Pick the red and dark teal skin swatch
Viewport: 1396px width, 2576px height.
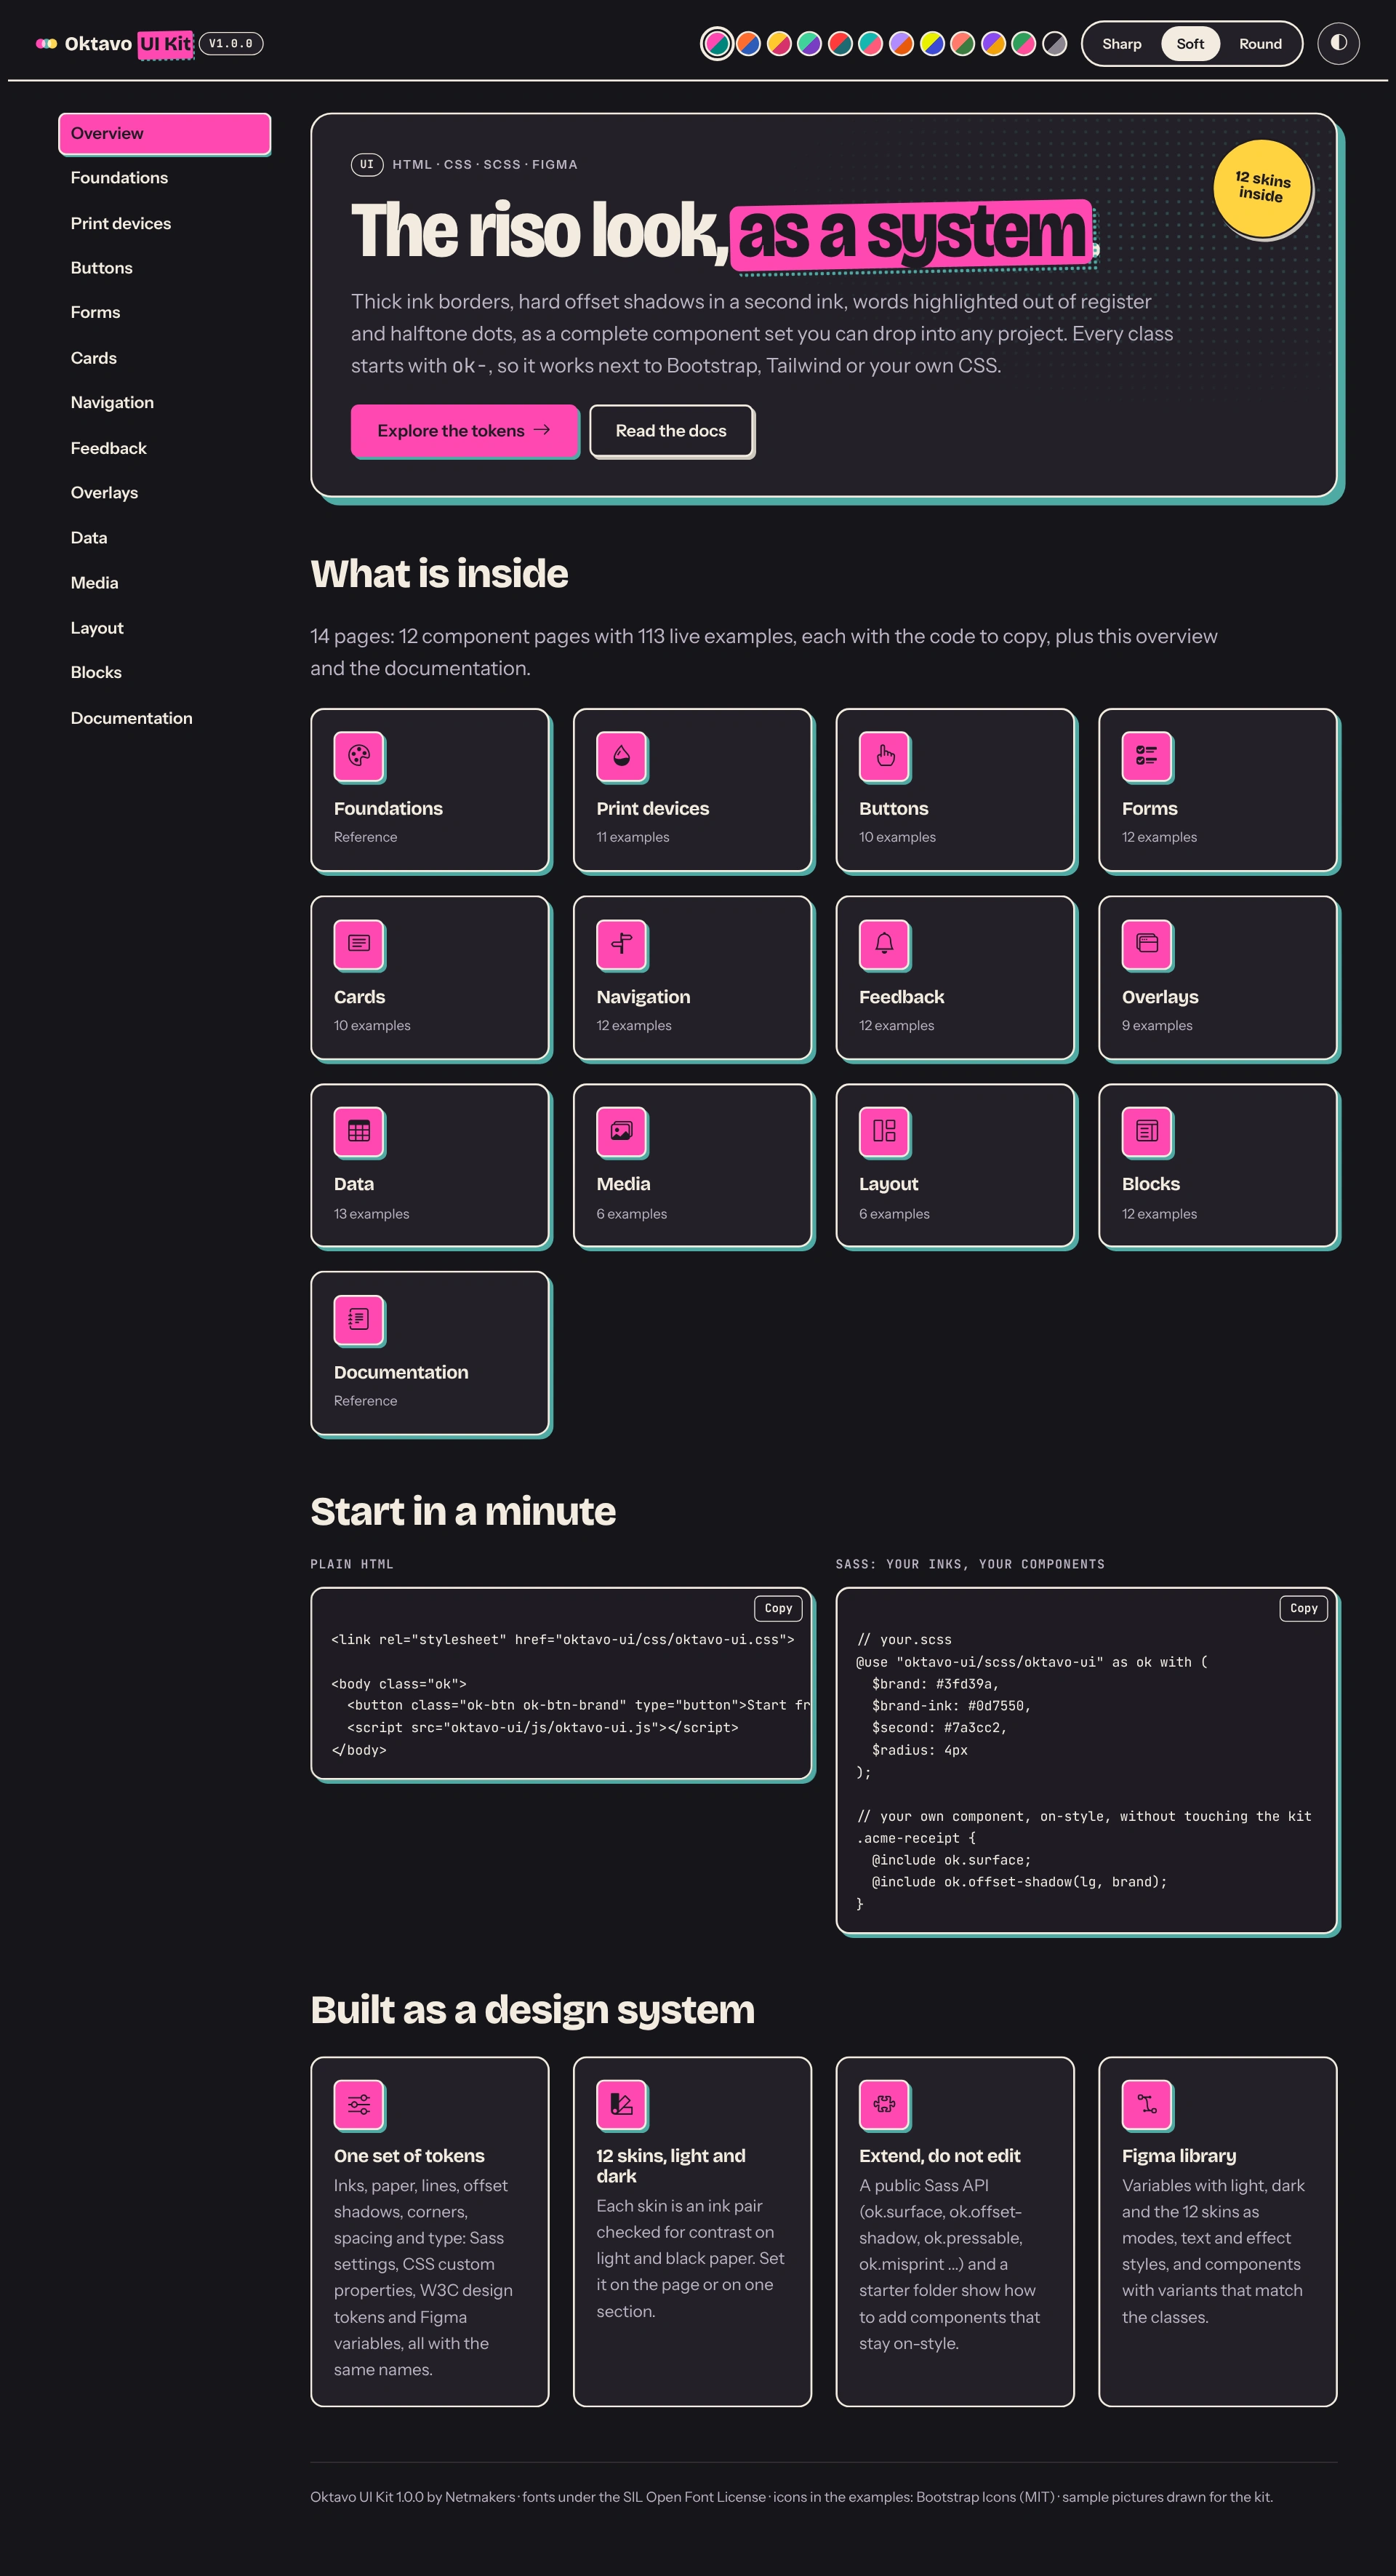tap(839, 44)
